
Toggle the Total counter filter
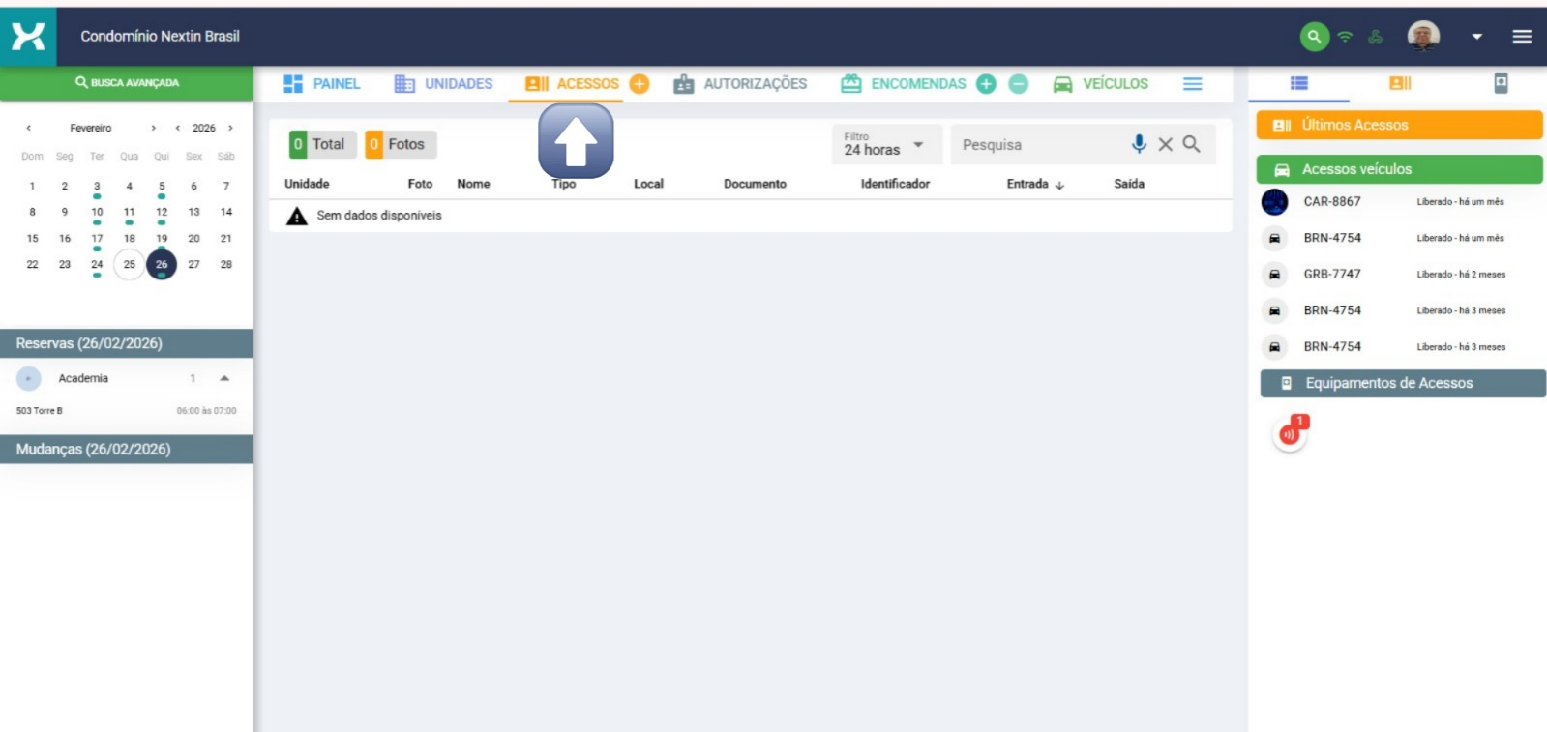point(318,144)
